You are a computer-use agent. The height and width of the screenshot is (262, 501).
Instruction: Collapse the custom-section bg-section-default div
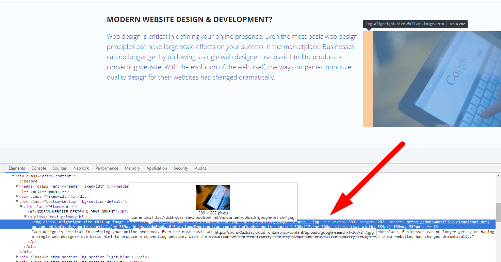point(17,201)
